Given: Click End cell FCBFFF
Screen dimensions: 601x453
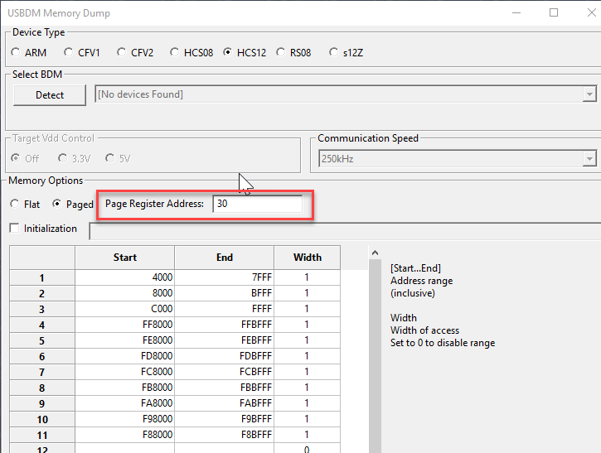Looking at the screenshot, I should pyautogui.click(x=224, y=372).
